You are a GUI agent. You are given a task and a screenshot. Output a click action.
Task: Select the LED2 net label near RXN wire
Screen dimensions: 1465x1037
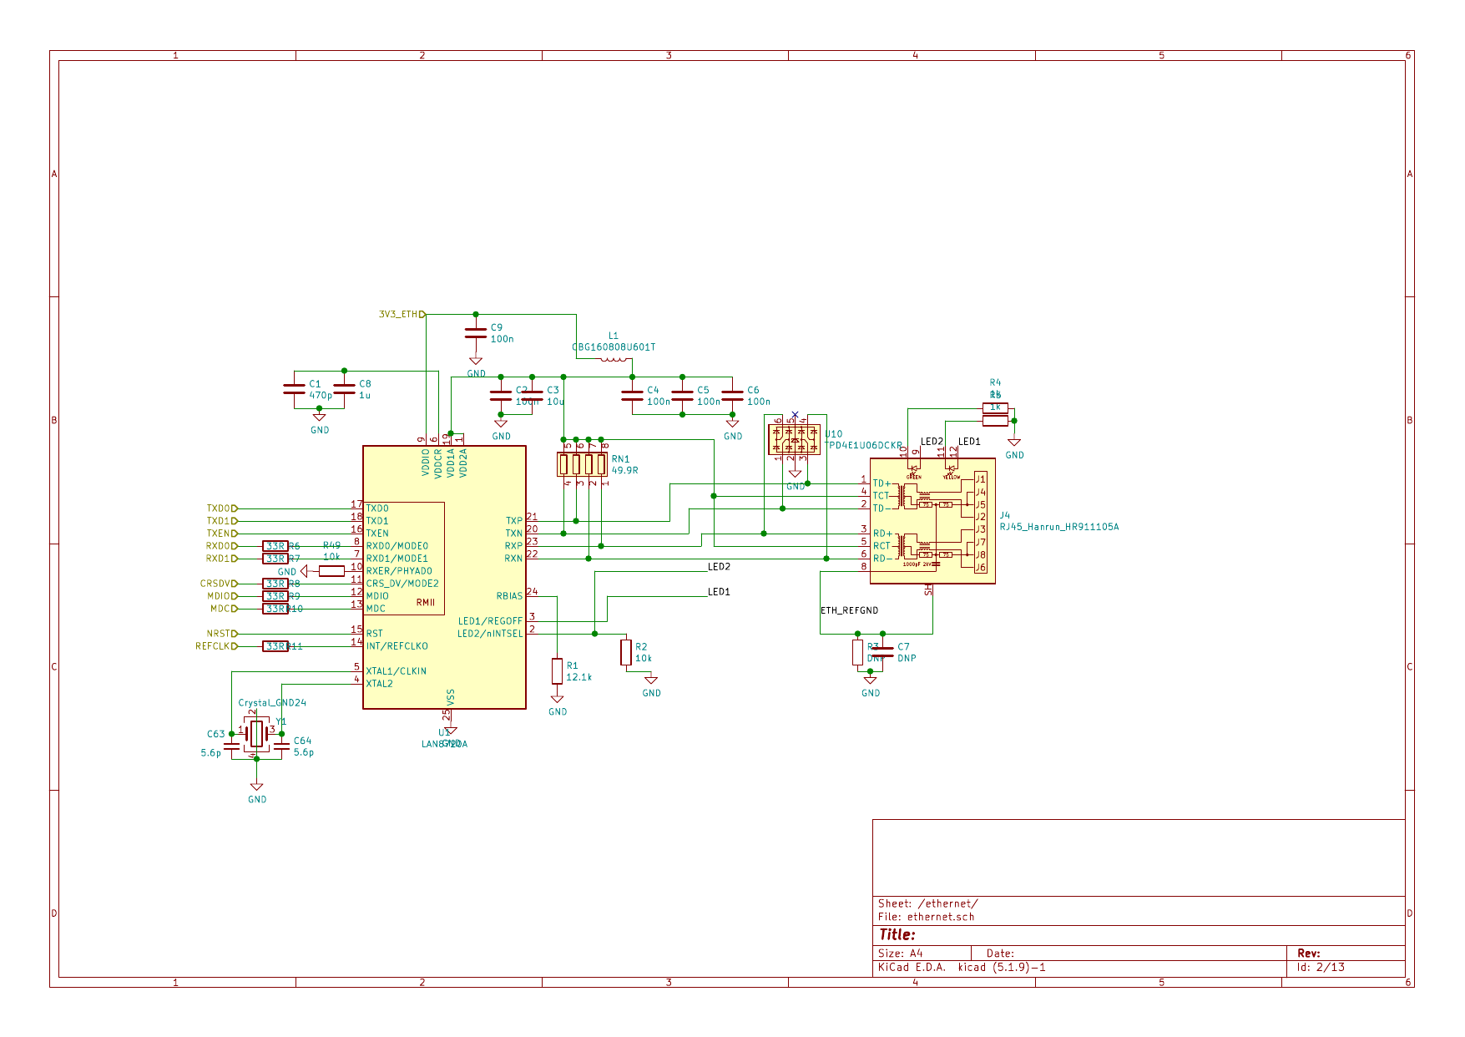[x=719, y=567]
